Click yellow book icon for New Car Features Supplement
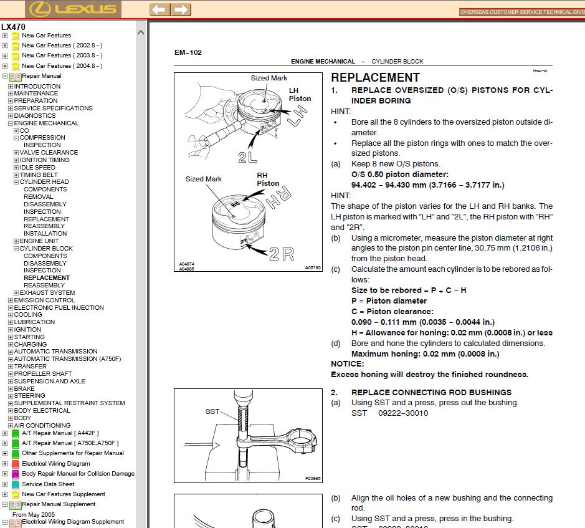Image resolution: width=585 pixels, height=528 pixels. point(16,495)
